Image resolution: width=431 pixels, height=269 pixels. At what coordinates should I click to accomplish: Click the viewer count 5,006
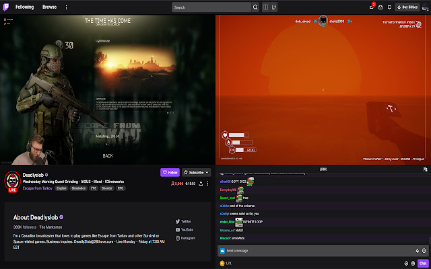coord(176,184)
